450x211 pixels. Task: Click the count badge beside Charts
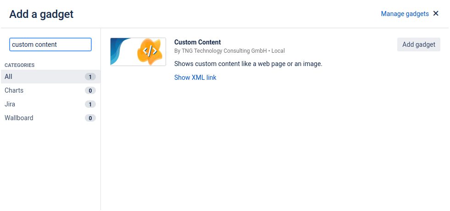(x=90, y=90)
